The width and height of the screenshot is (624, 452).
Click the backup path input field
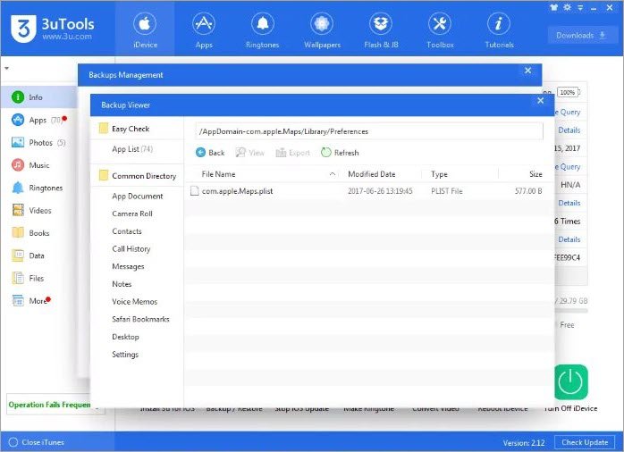[369, 131]
